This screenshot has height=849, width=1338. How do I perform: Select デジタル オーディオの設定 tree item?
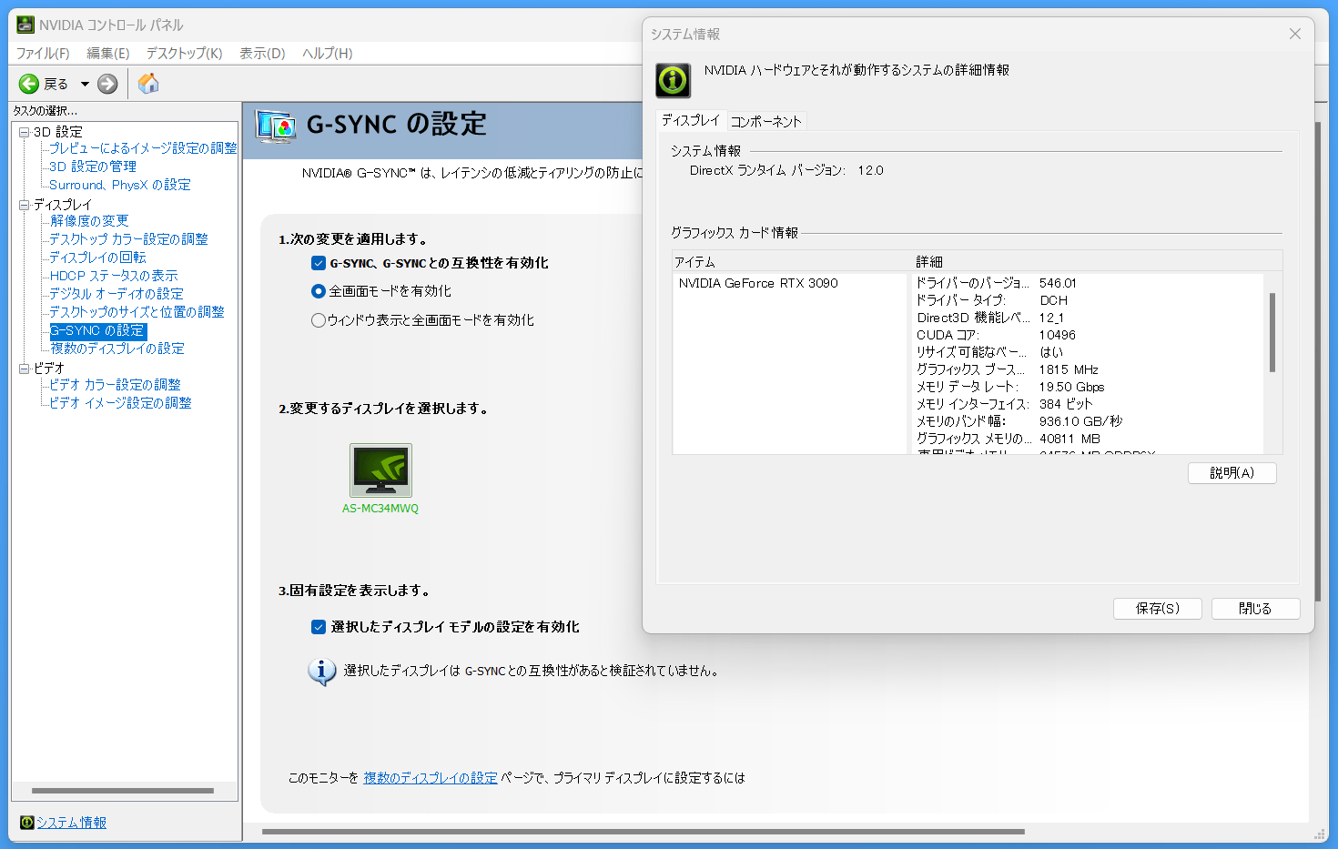pos(117,294)
